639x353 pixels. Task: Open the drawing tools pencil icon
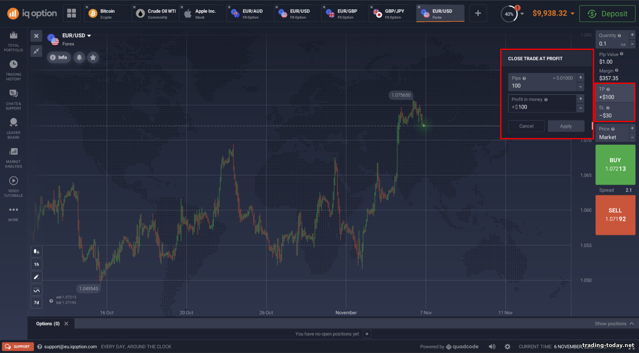click(x=36, y=277)
